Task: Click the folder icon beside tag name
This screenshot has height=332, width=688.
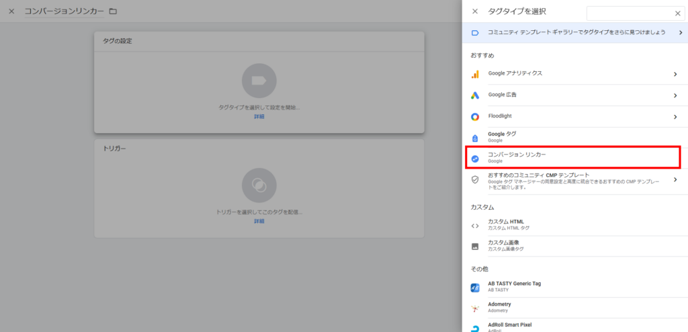Action: click(x=113, y=11)
